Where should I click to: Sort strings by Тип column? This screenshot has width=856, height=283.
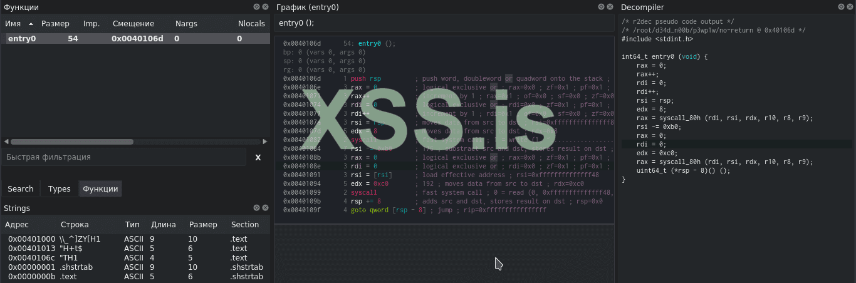pos(132,224)
